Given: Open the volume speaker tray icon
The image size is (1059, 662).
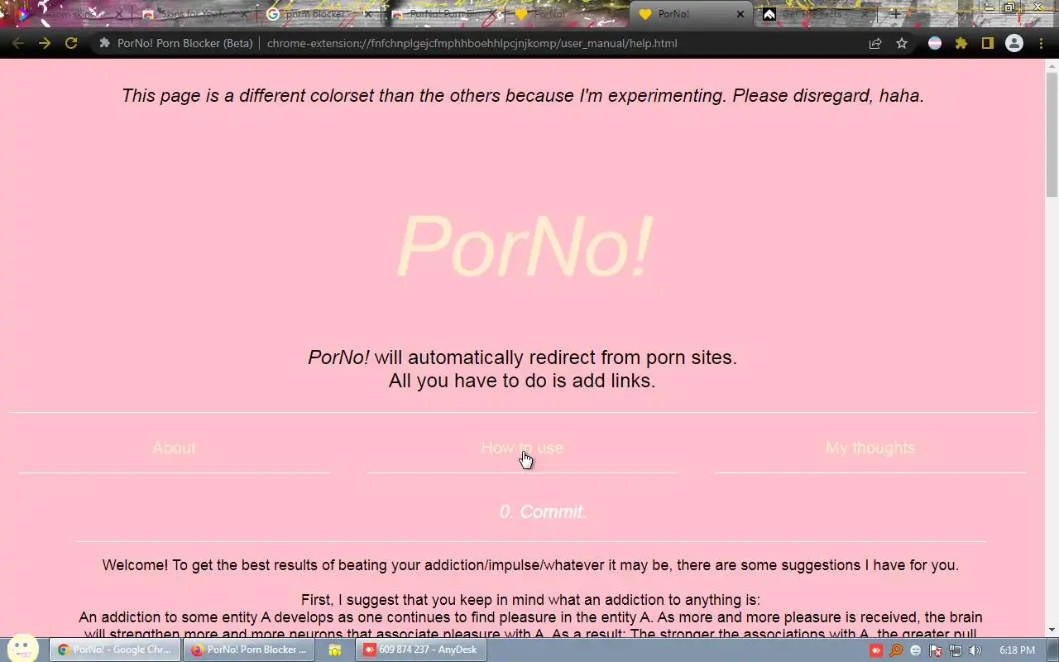Looking at the screenshot, I should pyautogui.click(x=975, y=650).
